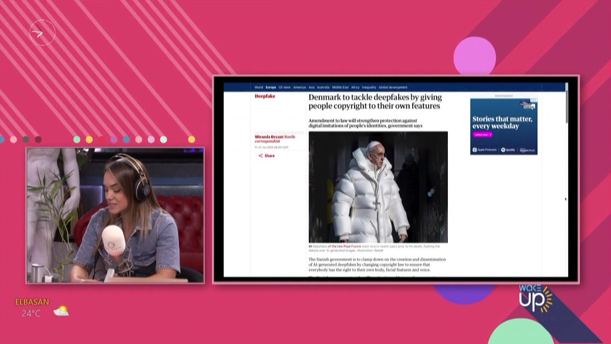The width and height of the screenshot is (611, 344).
Task: Open the Asia section link
Action: tap(312, 87)
